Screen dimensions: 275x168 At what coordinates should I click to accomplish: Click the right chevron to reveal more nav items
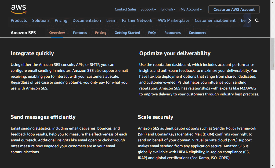click(249, 20)
